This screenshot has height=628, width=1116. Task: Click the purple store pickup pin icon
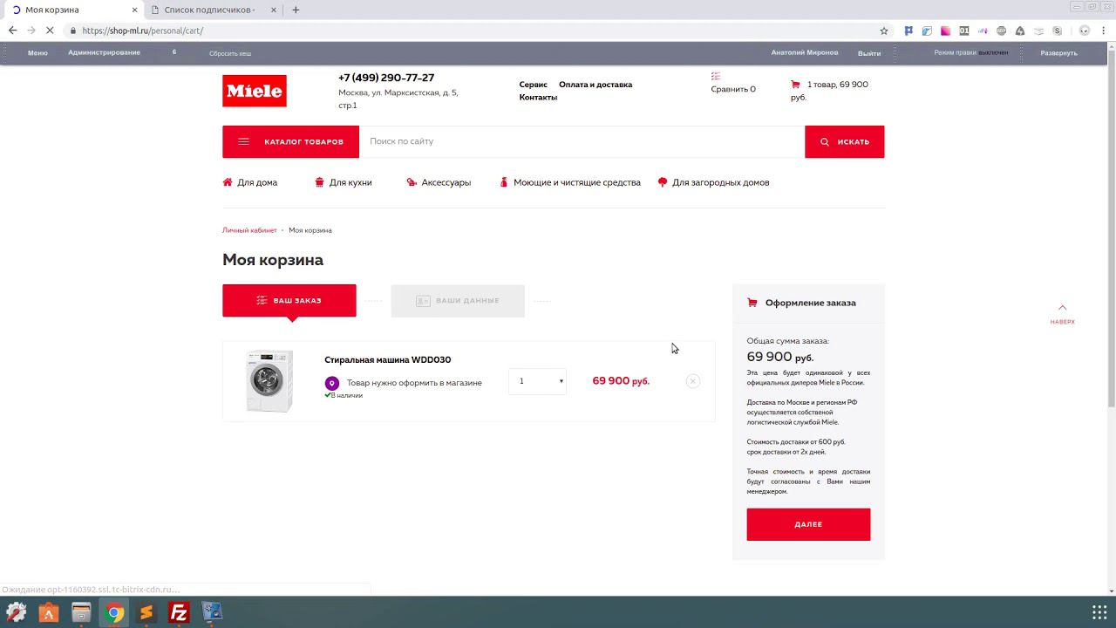point(331,383)
